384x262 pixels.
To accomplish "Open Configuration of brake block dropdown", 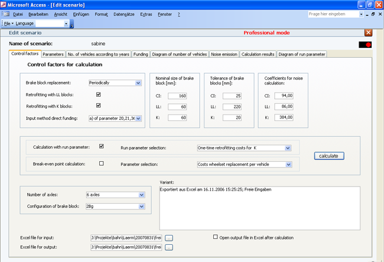I will 142,207.
